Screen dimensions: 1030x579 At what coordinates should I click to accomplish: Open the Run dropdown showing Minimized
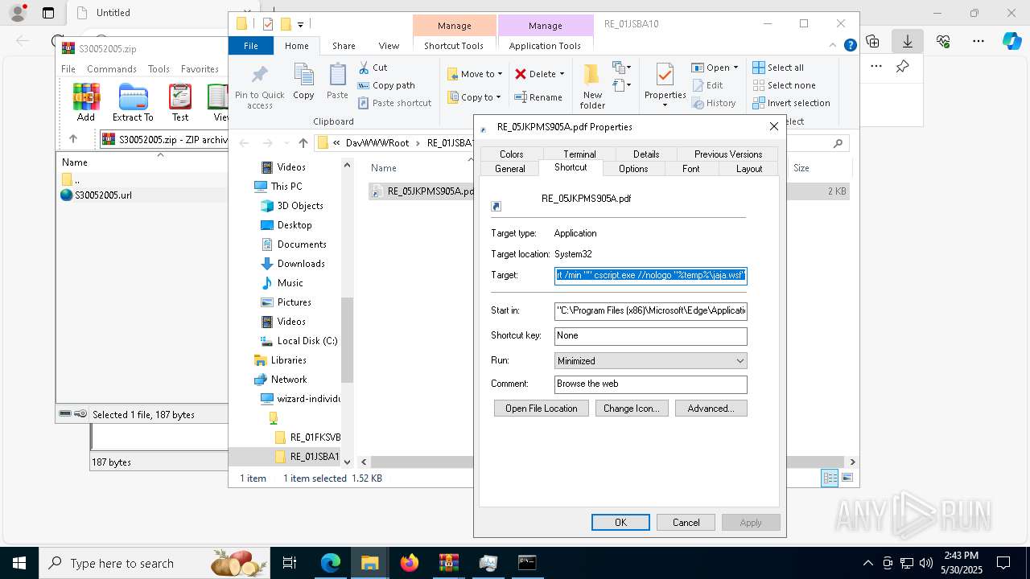tap(651, 361)
